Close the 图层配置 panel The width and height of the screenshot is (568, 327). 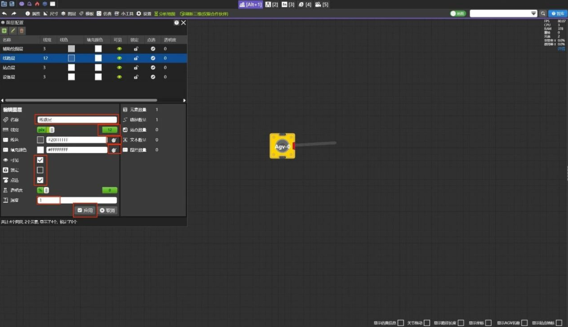(x=183, y=23)
